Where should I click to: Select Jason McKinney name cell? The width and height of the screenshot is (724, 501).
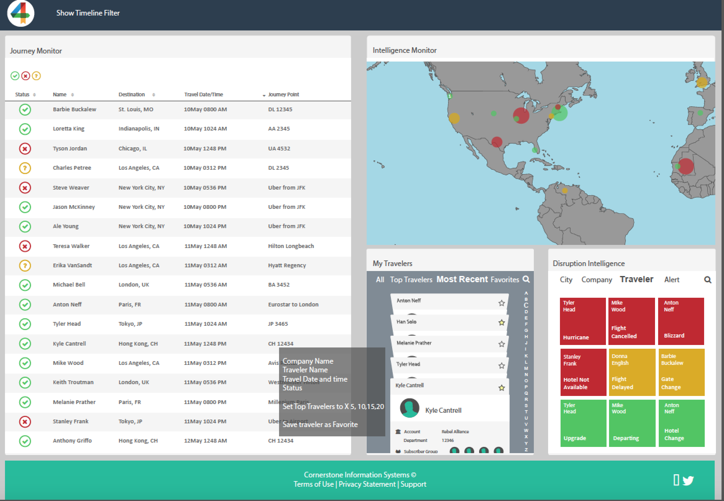tap(74, 207)
